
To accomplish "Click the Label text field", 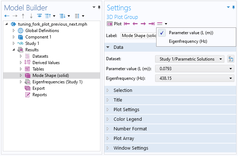I will click(138, 36).
